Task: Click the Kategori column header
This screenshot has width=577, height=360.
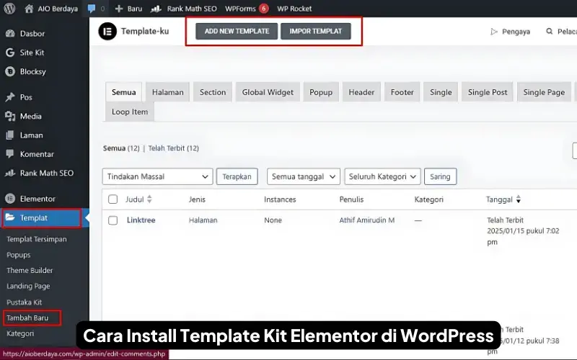Action: [428, 199]
